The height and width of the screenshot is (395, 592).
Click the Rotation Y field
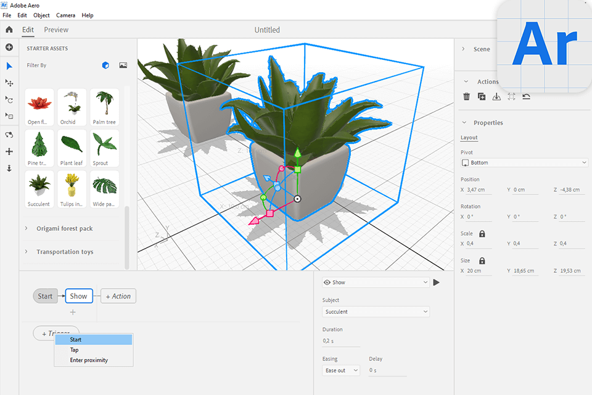(x=525, y=217)
